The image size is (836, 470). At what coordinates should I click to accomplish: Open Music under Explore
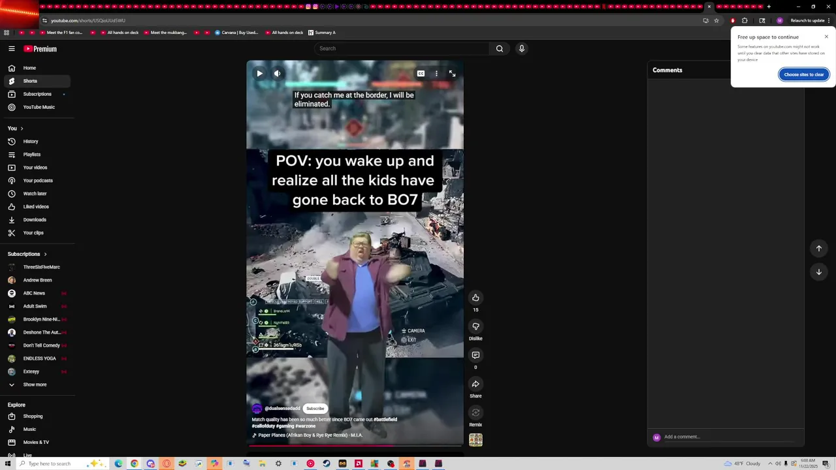[37, 430]
